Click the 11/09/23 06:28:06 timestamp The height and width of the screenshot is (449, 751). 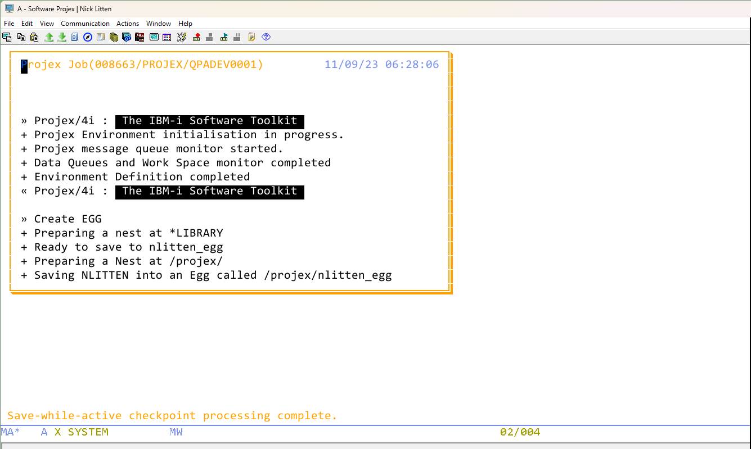click(382, 65)
